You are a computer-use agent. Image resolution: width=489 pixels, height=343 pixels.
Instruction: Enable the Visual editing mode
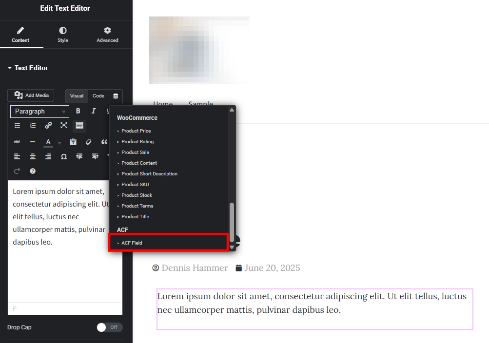[77, 95]
